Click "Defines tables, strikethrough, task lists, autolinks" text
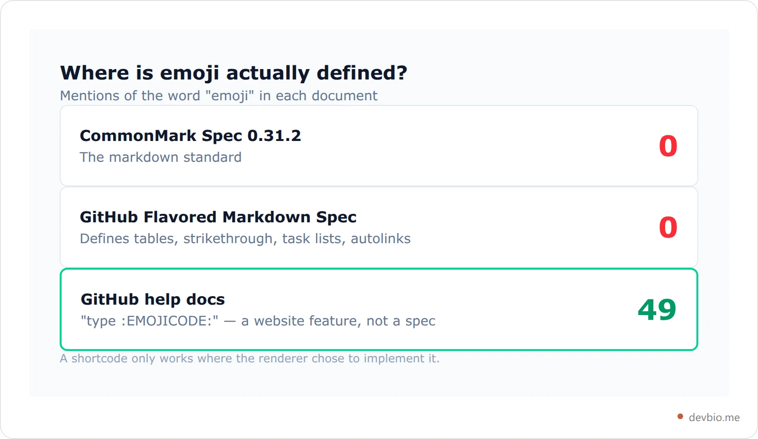This screenshot has width=758, height=439. click(245, 238)
